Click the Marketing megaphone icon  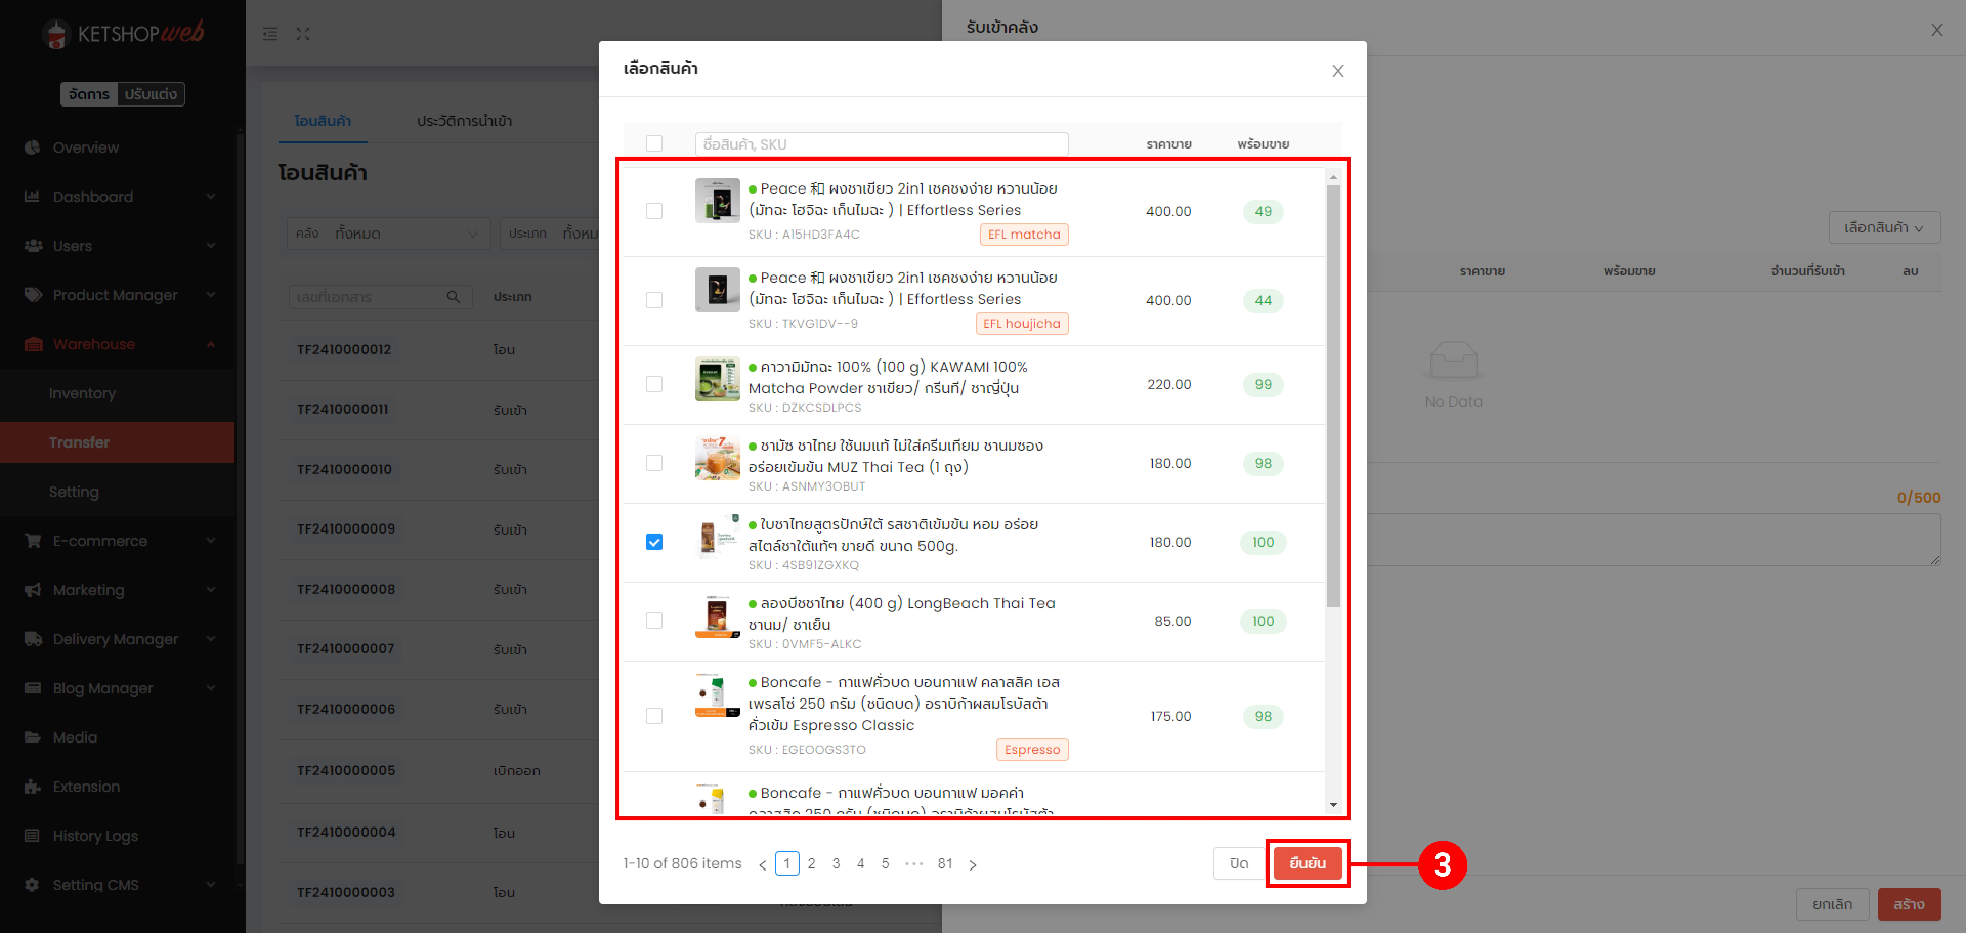pos(33,590)
